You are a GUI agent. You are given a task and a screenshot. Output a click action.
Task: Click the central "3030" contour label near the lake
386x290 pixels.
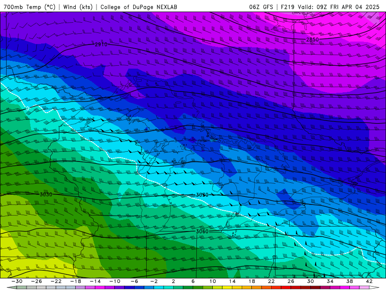202,195
